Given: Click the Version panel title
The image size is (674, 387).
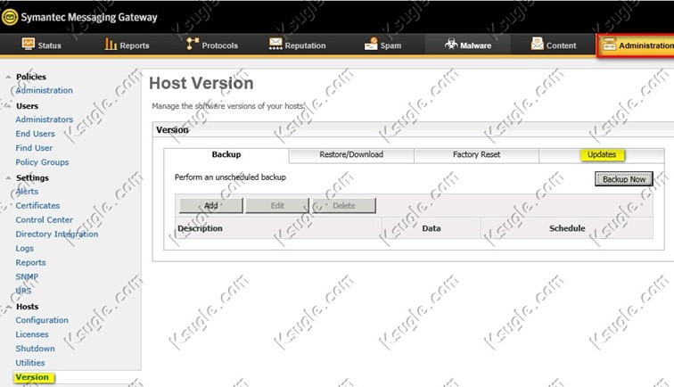Looking at the screenshot, I should click(172, 130).
